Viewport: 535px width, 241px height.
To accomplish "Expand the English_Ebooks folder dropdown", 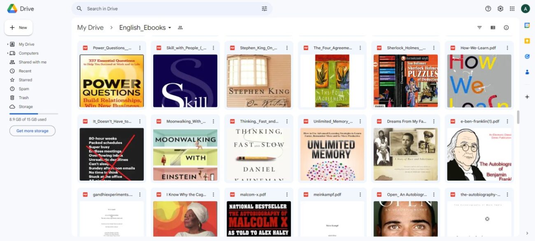I will point(170,28).
